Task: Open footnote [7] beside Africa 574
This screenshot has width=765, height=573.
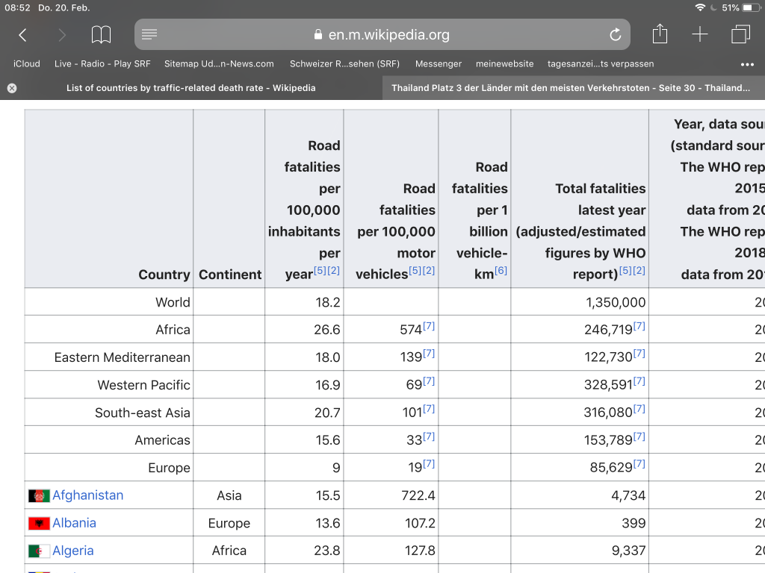Action: coord(428,326)
